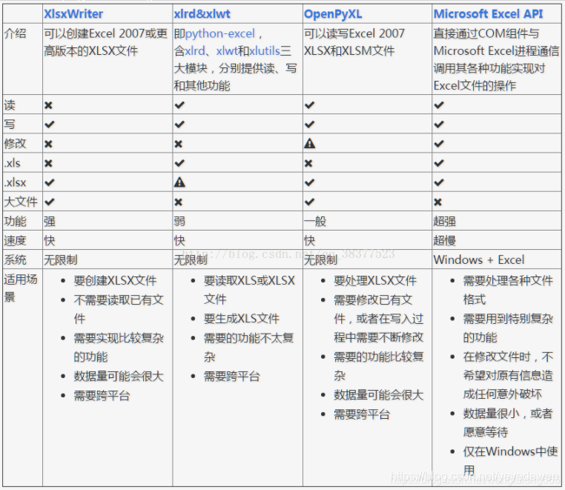Click the checkmark for xlrd&xlwt read row

pos(179,105)
